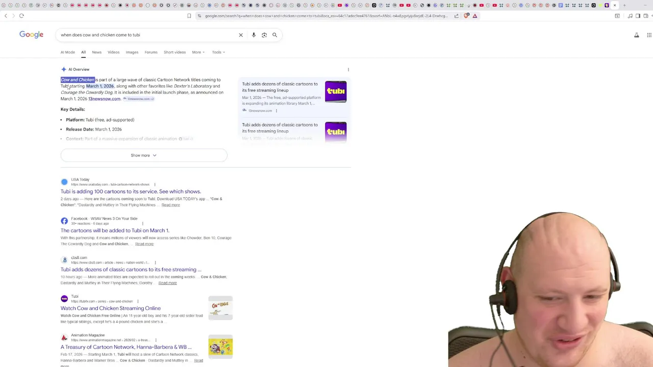Click 'Platform: Tubi (free, ad-supported)' bullet
Screen dimensions: 653x367
(x=100, y=120)
